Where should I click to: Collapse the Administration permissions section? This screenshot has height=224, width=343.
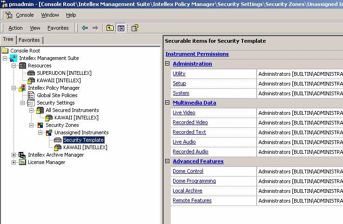coord(168,64)
